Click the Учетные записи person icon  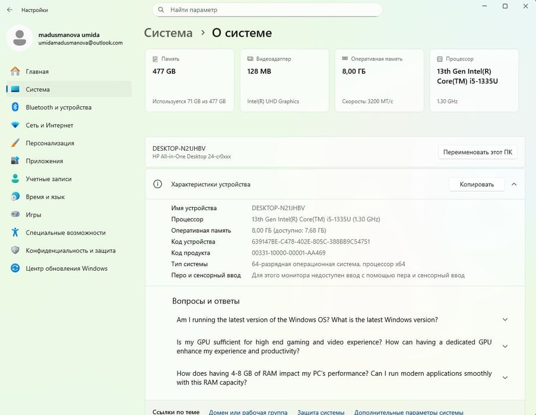pos(15,179)
